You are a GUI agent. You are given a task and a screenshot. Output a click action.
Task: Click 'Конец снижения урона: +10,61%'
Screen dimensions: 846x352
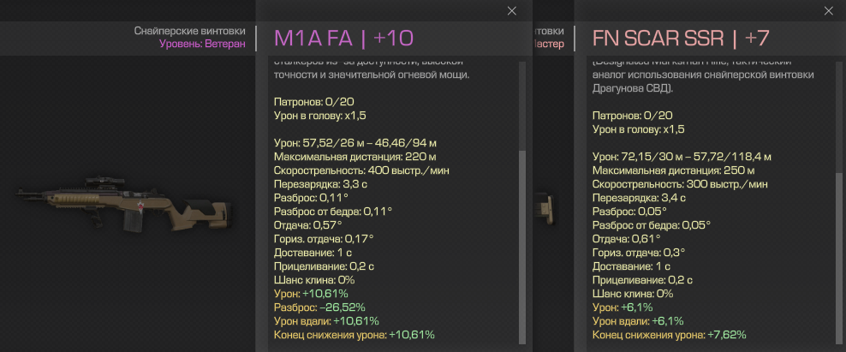[354, 335]
